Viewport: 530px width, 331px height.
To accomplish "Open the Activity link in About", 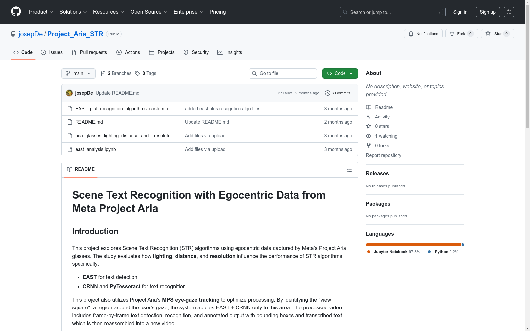I will pos(378,117).
